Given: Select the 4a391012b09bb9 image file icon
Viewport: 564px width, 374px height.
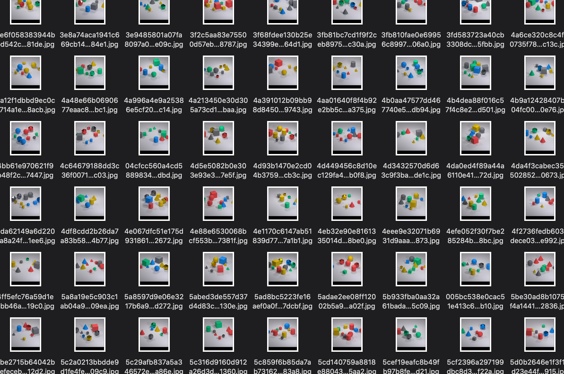Looking at the screenshot, I should [283, 72].
